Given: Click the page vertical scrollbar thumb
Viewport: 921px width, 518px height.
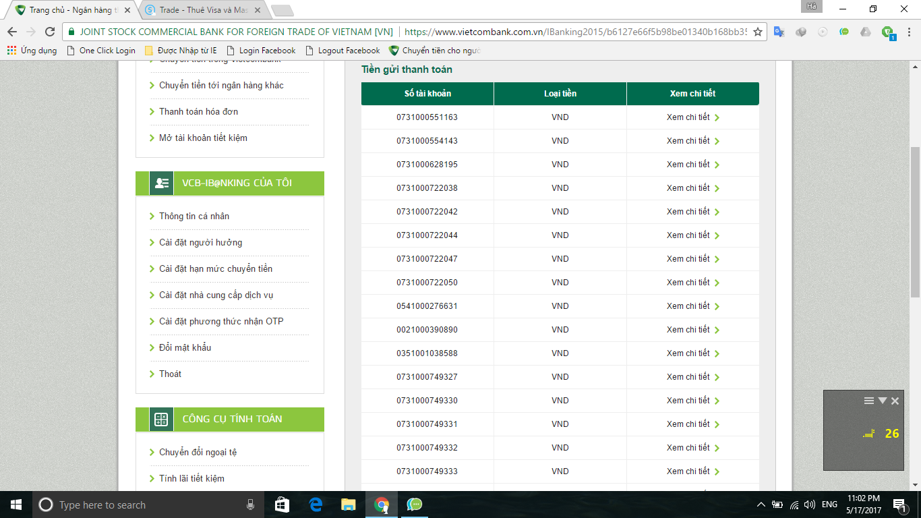Looking at the screenshot, I should tap(915, 222).
